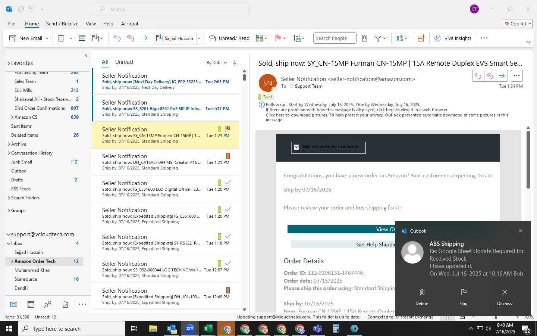Show Unread messages only
Image resolution: width=537 pixels, height=336 pixels.
click(124, 62)
